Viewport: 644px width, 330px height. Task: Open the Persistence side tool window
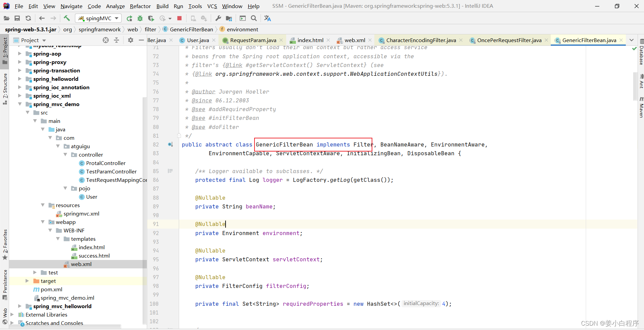[5, 285]
